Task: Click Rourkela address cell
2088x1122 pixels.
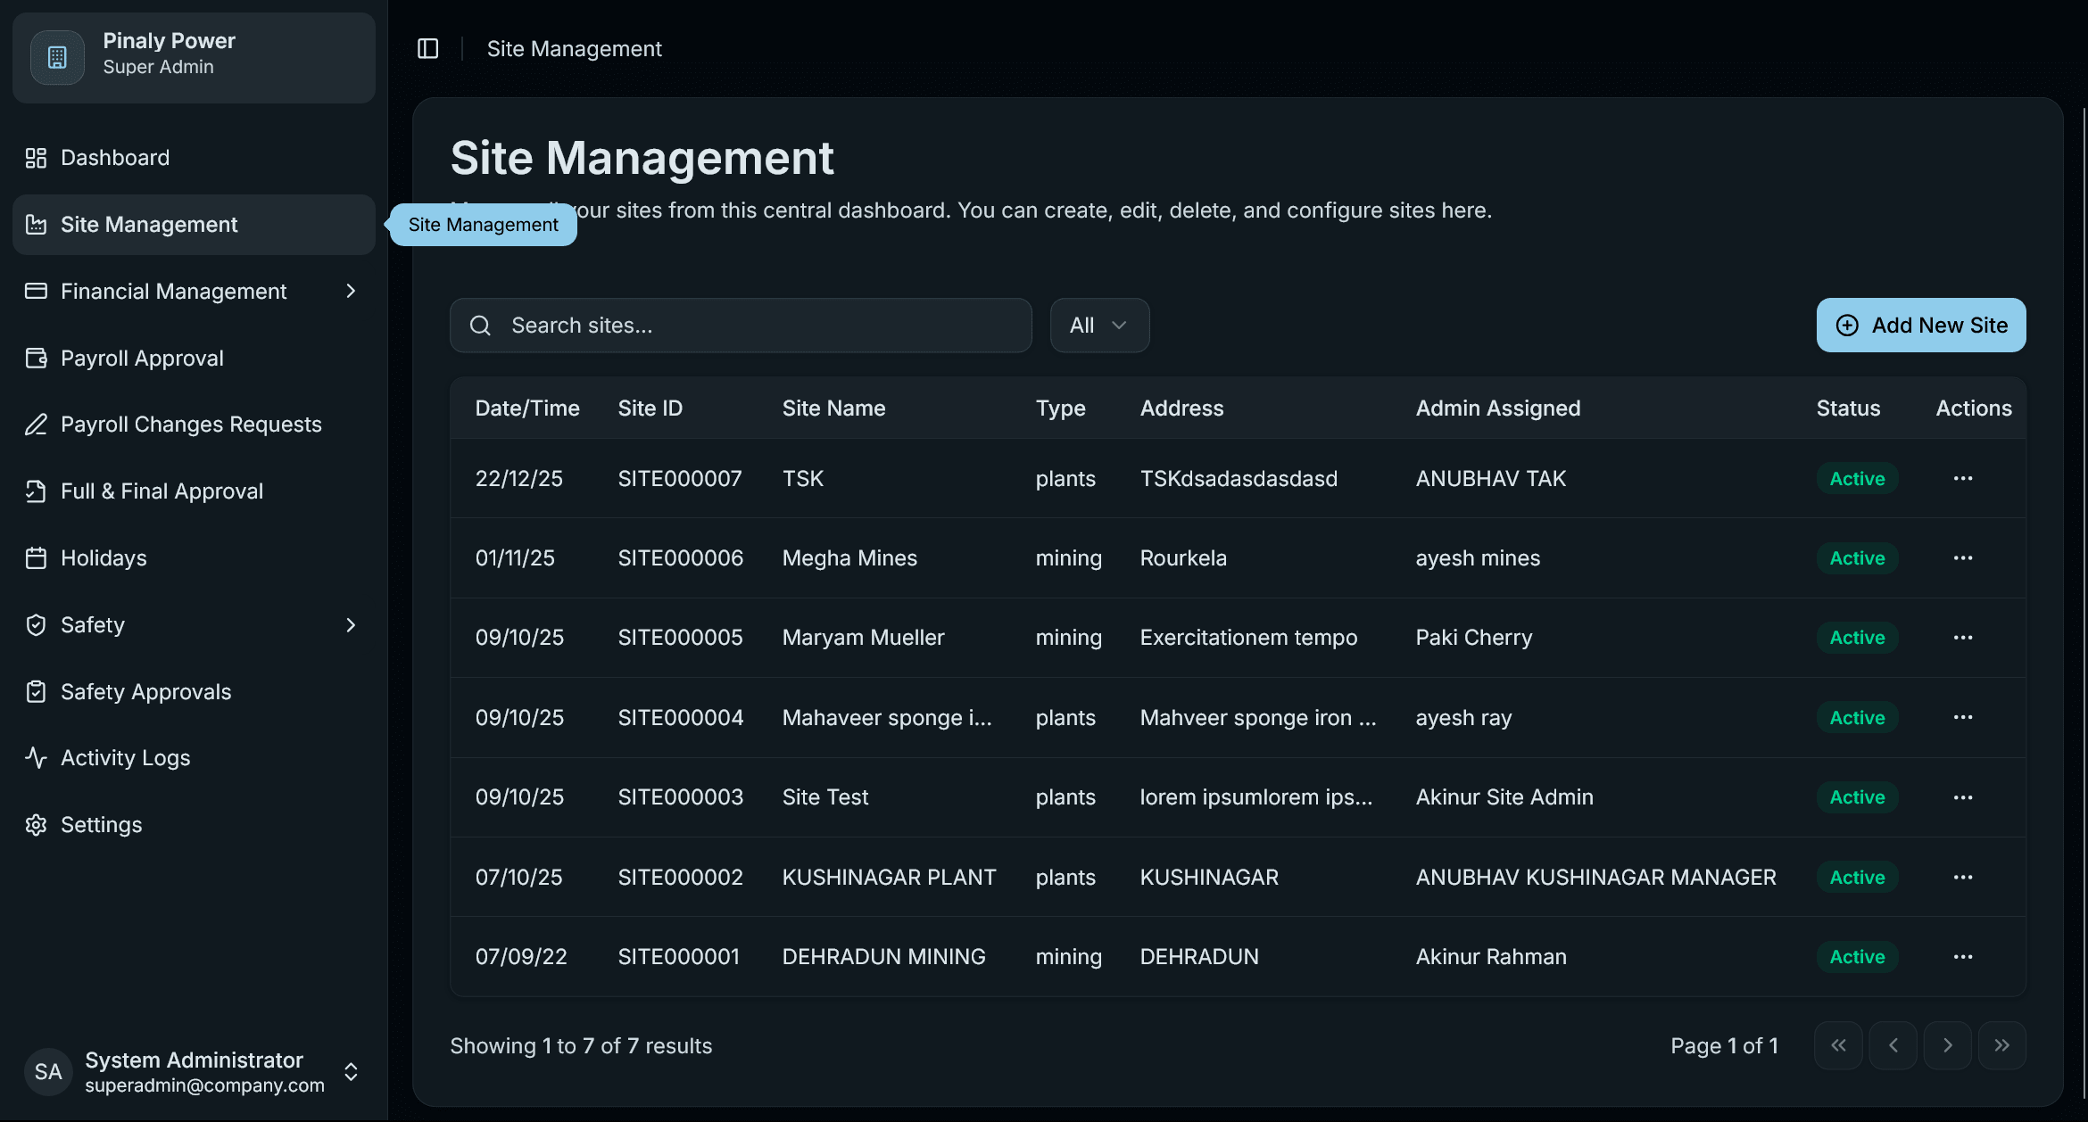Action: click(x=1183, y=558)
